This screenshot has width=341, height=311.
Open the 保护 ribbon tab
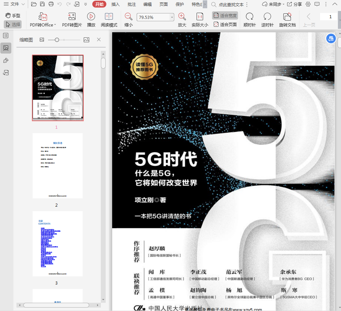click(179, 4)
